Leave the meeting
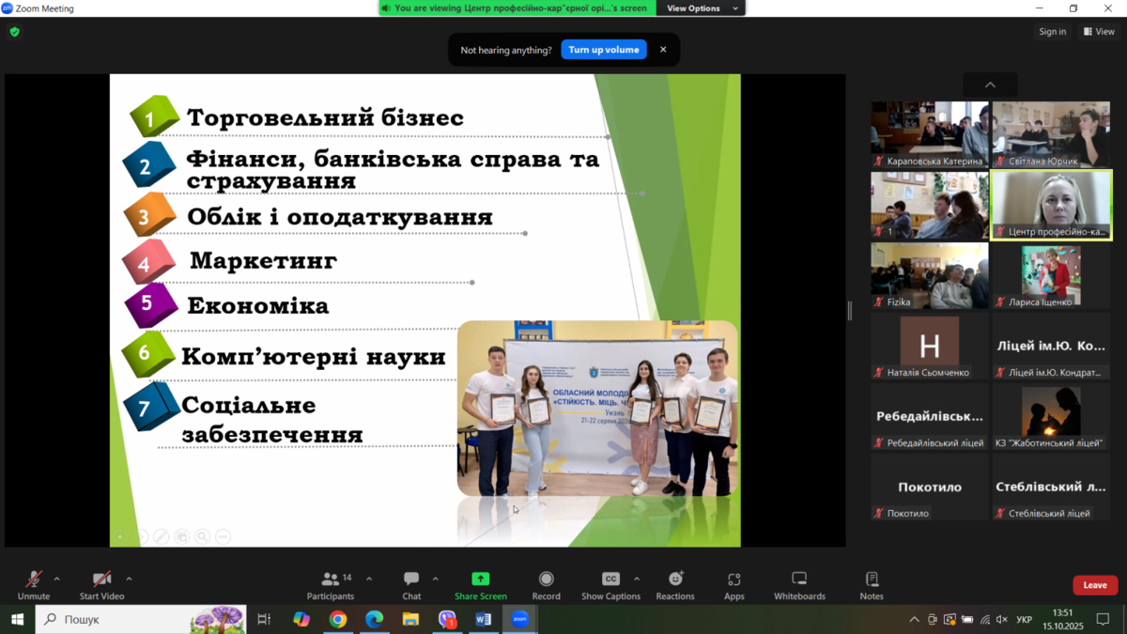Screen dimensions: 1127x634 pyautogui.click(x=1094, y=585)
